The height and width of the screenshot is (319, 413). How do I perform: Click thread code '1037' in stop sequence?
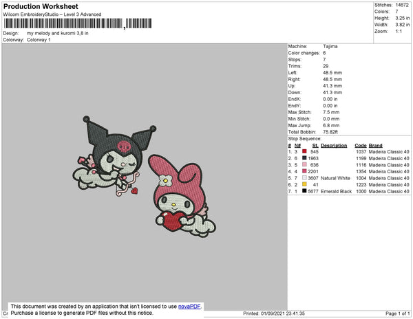point(361,152)
